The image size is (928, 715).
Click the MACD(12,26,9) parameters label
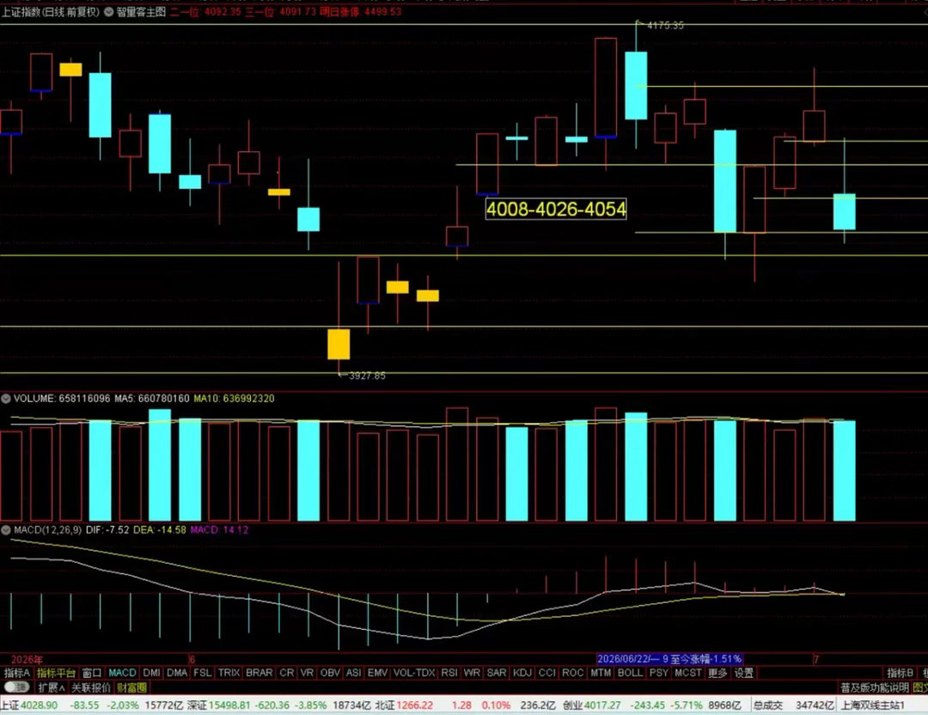(48, 529)
